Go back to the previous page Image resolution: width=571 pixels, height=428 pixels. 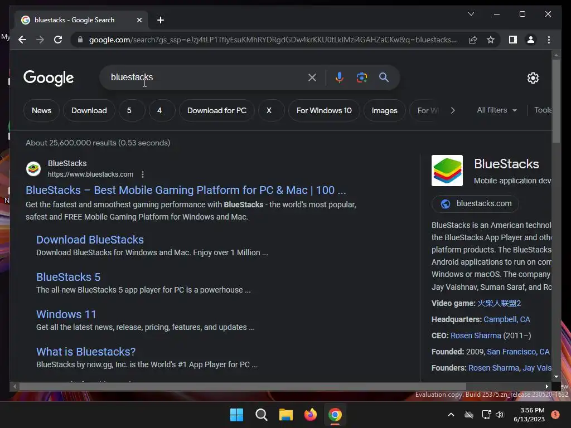pyautogui.click(x=22, y=40)
